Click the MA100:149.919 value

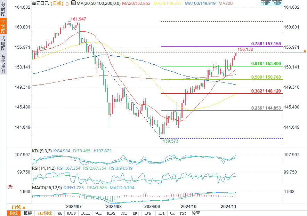(x=200, y=3)
